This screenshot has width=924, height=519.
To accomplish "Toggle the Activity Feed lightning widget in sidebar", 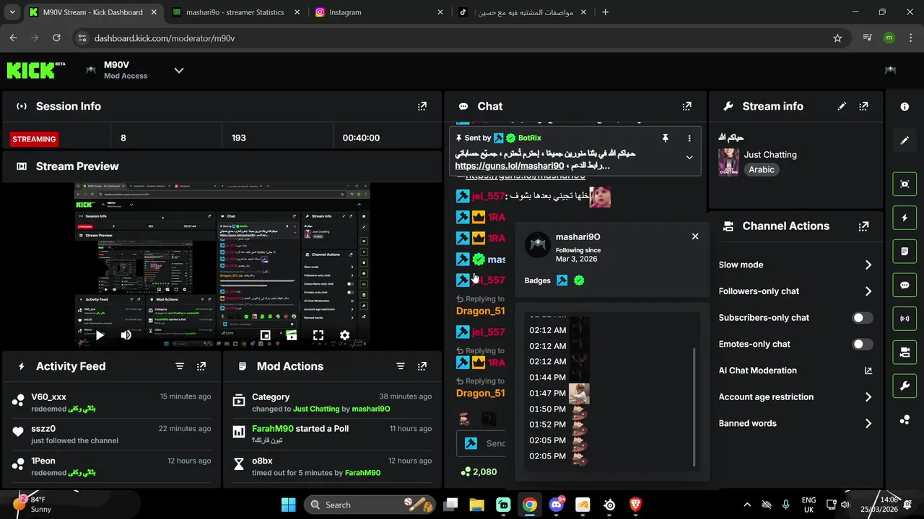I will click(905, 218).
